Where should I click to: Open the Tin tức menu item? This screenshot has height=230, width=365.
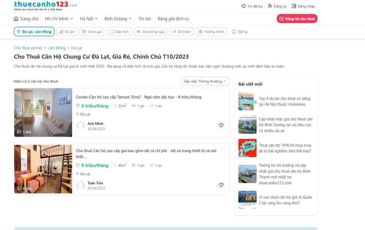click(145, 19)
